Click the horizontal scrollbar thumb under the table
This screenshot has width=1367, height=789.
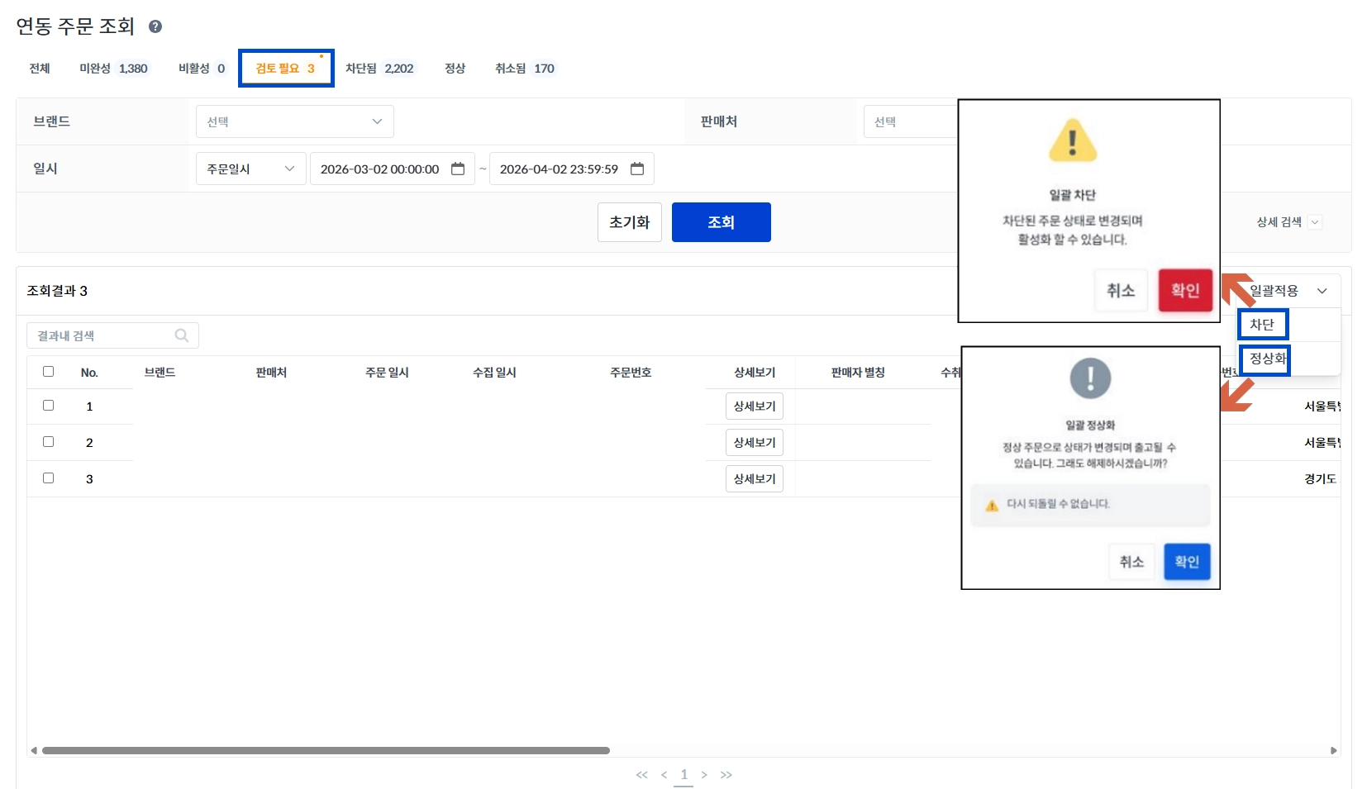(x=326, y=751)
